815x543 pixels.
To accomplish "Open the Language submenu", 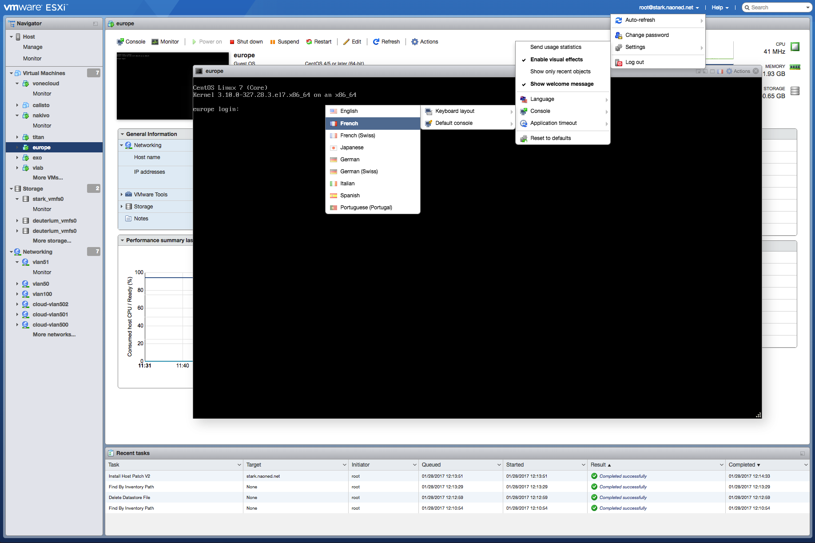I will pos(563,99).
